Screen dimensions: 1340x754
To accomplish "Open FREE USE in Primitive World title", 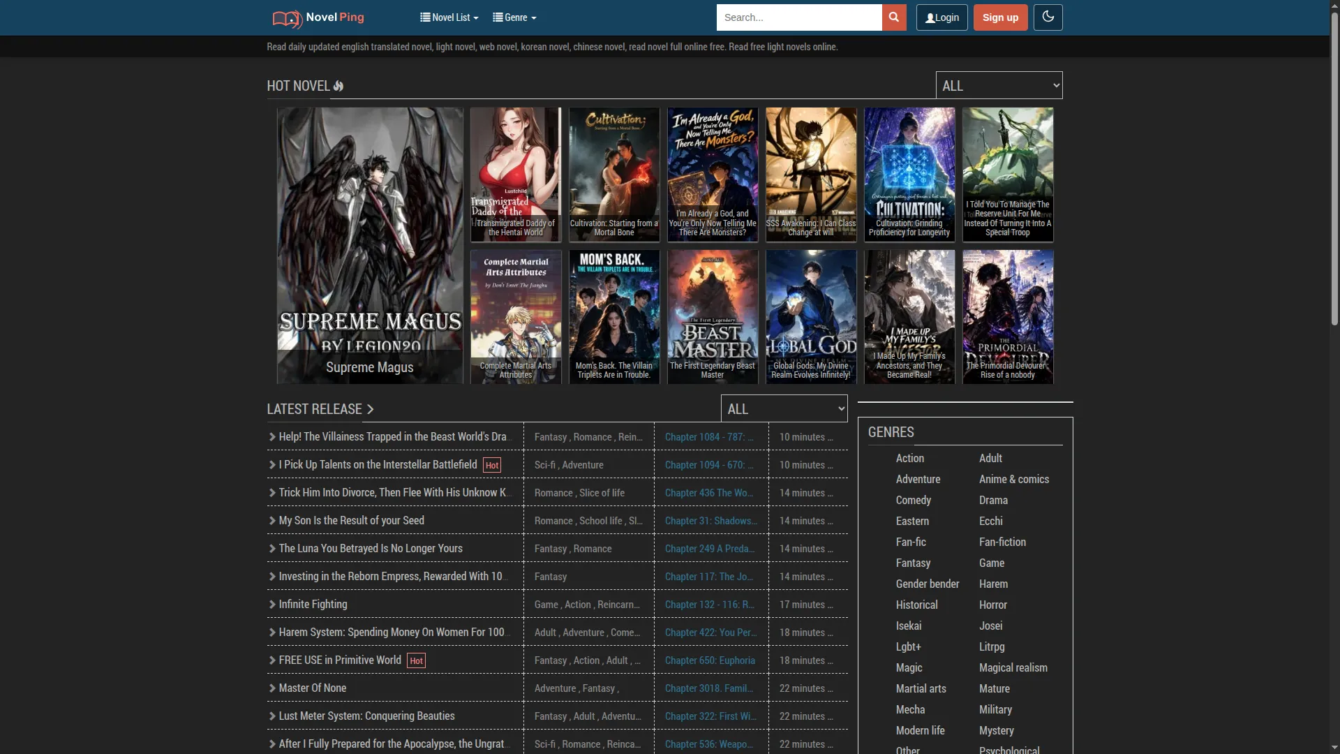I will click(x=340, y=660).
